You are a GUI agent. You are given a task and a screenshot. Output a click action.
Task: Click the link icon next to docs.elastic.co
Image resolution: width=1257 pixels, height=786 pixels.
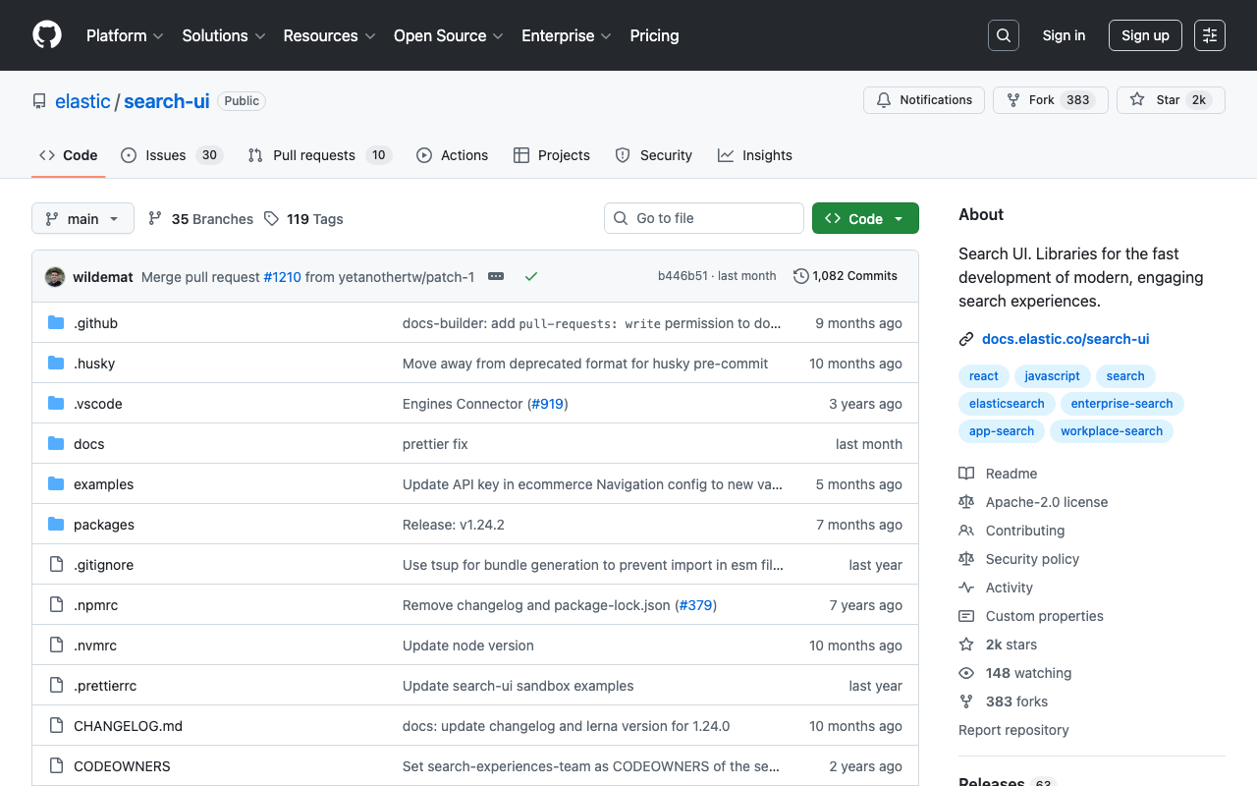pyautogui.click(x=965, y=338)
